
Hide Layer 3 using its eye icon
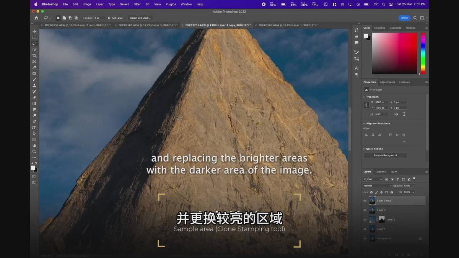click(365, 210)
